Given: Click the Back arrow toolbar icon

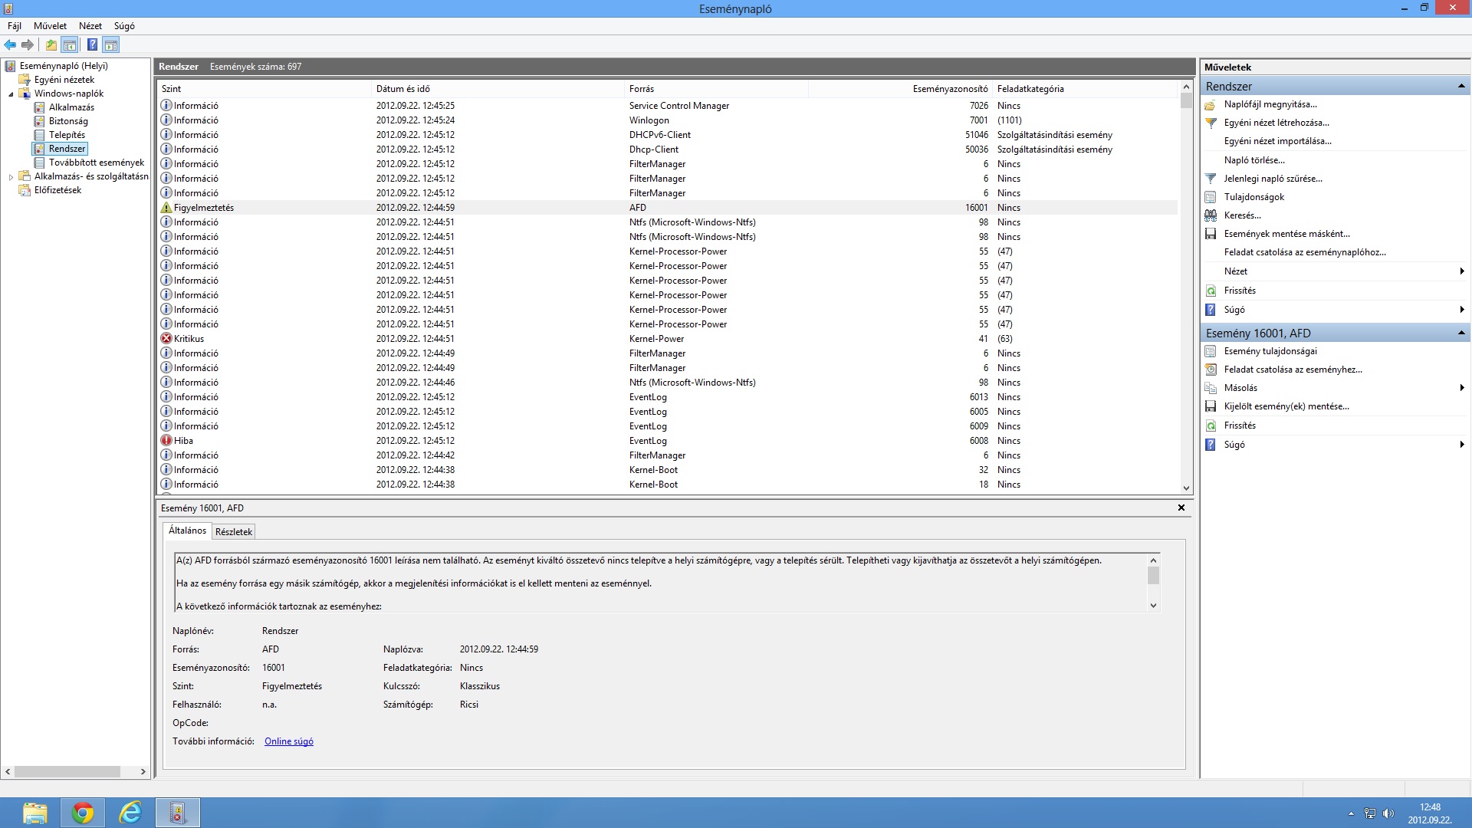Looking at the screenshot, I should pyautogui.click(x=10, y=45).
